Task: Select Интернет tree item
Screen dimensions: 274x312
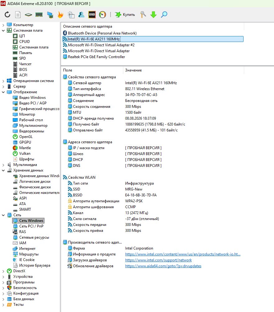Action: click(x=27, y=249)
